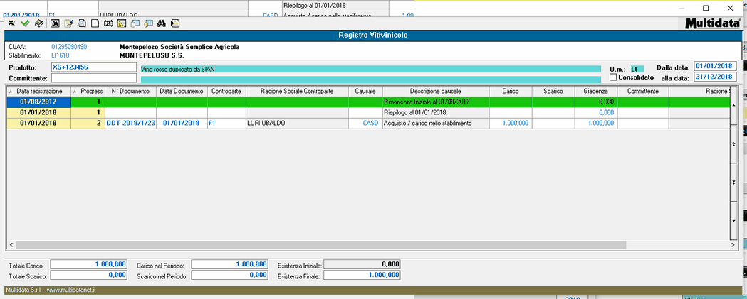Click the Controparte column header

point(226,91)
